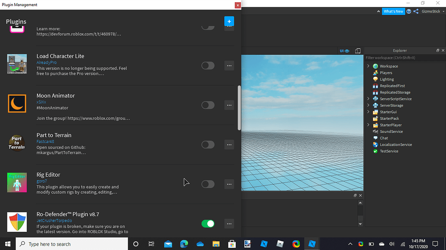Toggle the UI visibility eye button

pyautogui.click(x=344, y=51)
